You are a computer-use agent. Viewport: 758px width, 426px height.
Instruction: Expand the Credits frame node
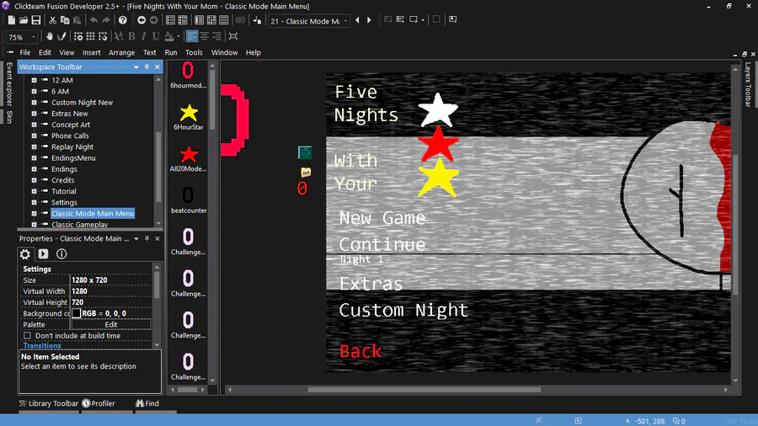34,180
